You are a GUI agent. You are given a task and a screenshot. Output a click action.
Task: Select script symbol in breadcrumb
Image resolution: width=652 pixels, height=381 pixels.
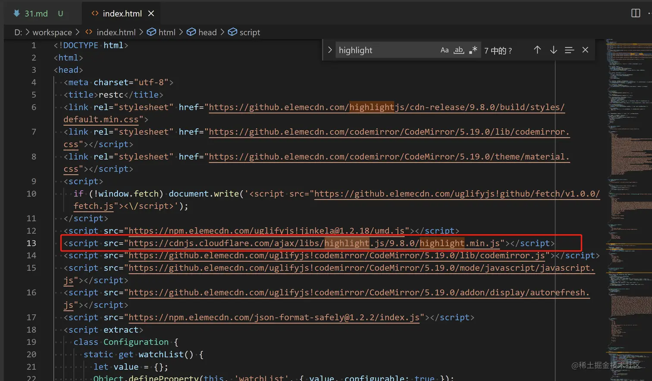244,32
